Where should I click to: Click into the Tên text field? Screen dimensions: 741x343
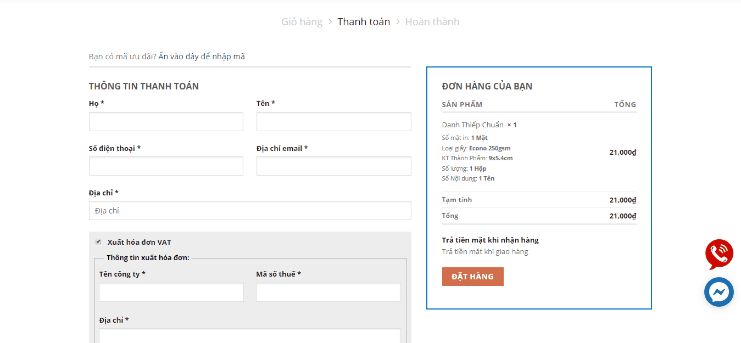click(333, 122)
